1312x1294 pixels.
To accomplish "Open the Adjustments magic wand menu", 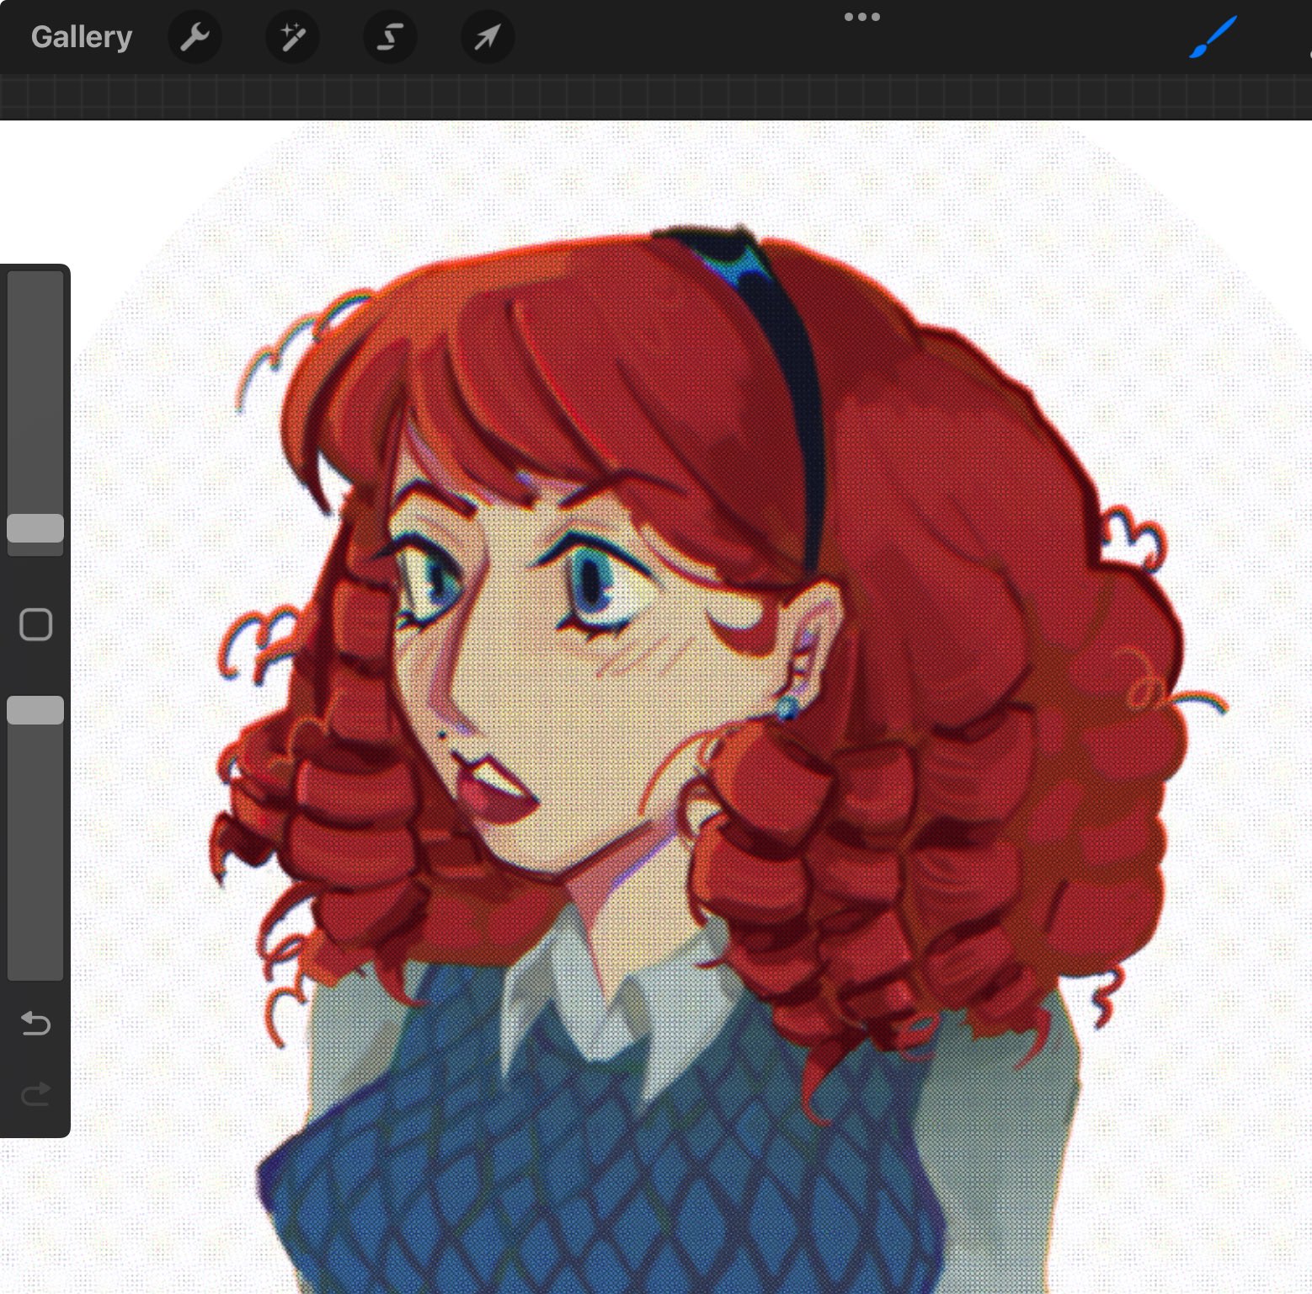I will pyautogui.click(x=292, y=37).
